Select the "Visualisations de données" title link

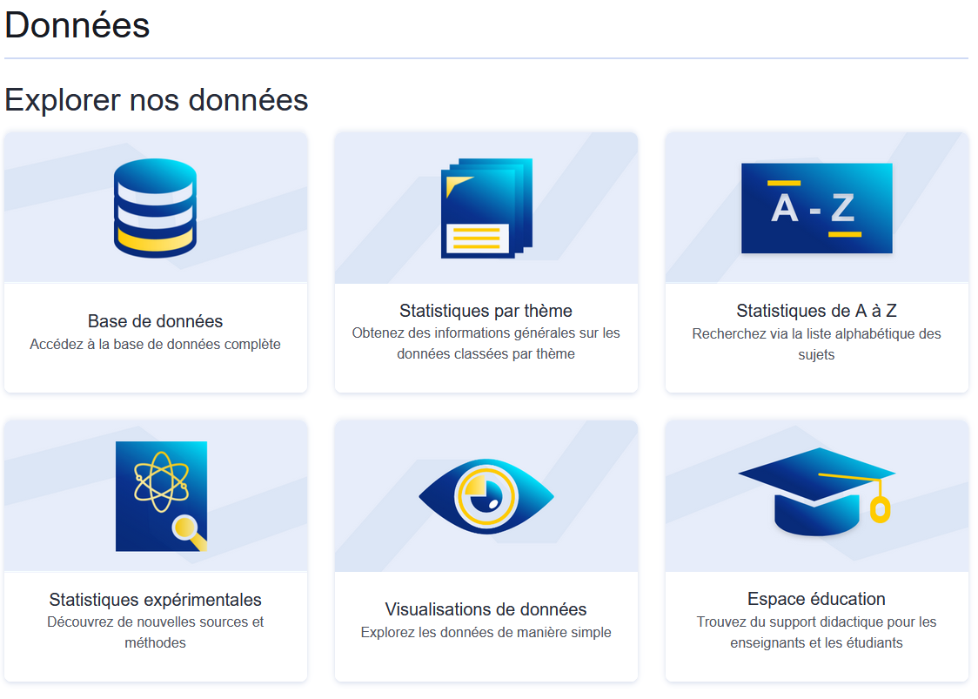[486, 609]
